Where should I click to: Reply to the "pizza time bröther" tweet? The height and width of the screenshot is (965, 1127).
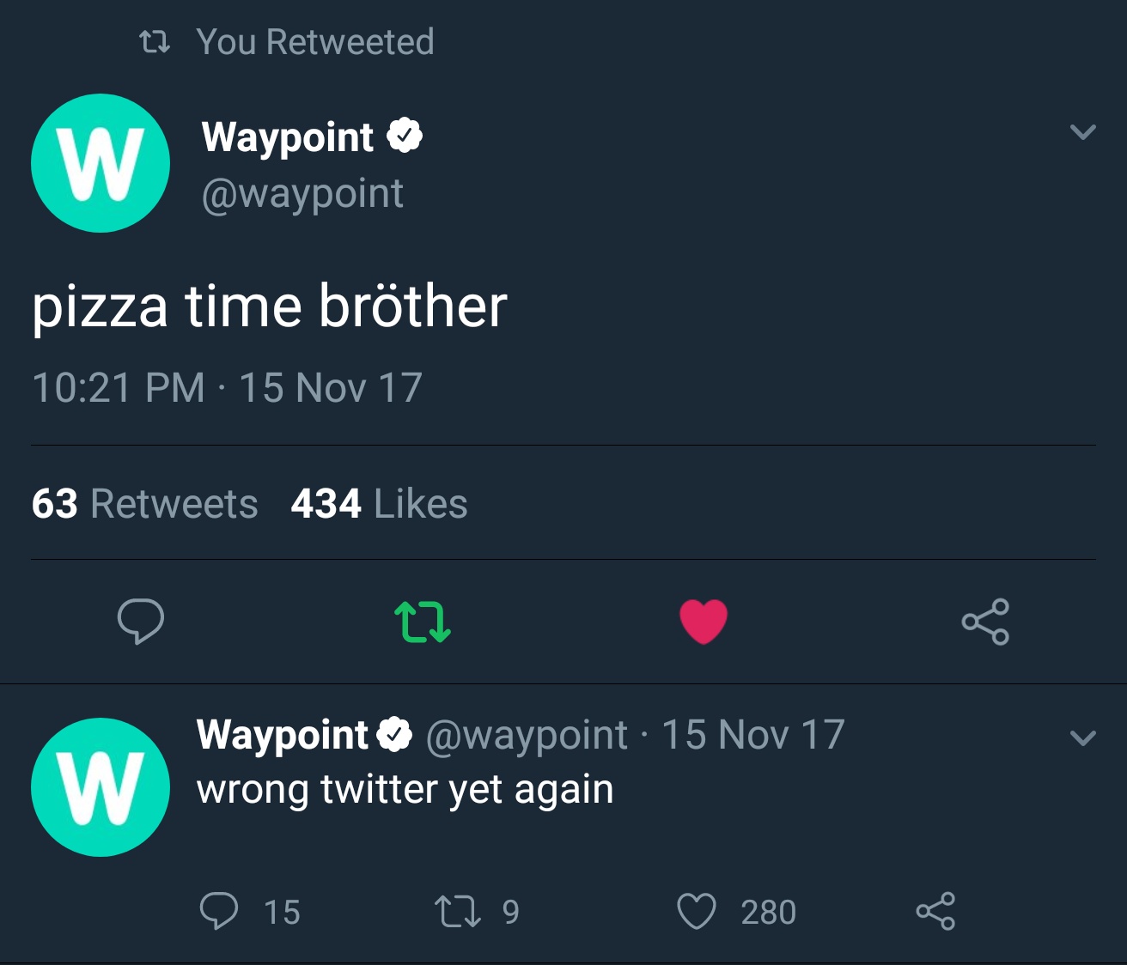pyautogui.click(x=141, y=621)
